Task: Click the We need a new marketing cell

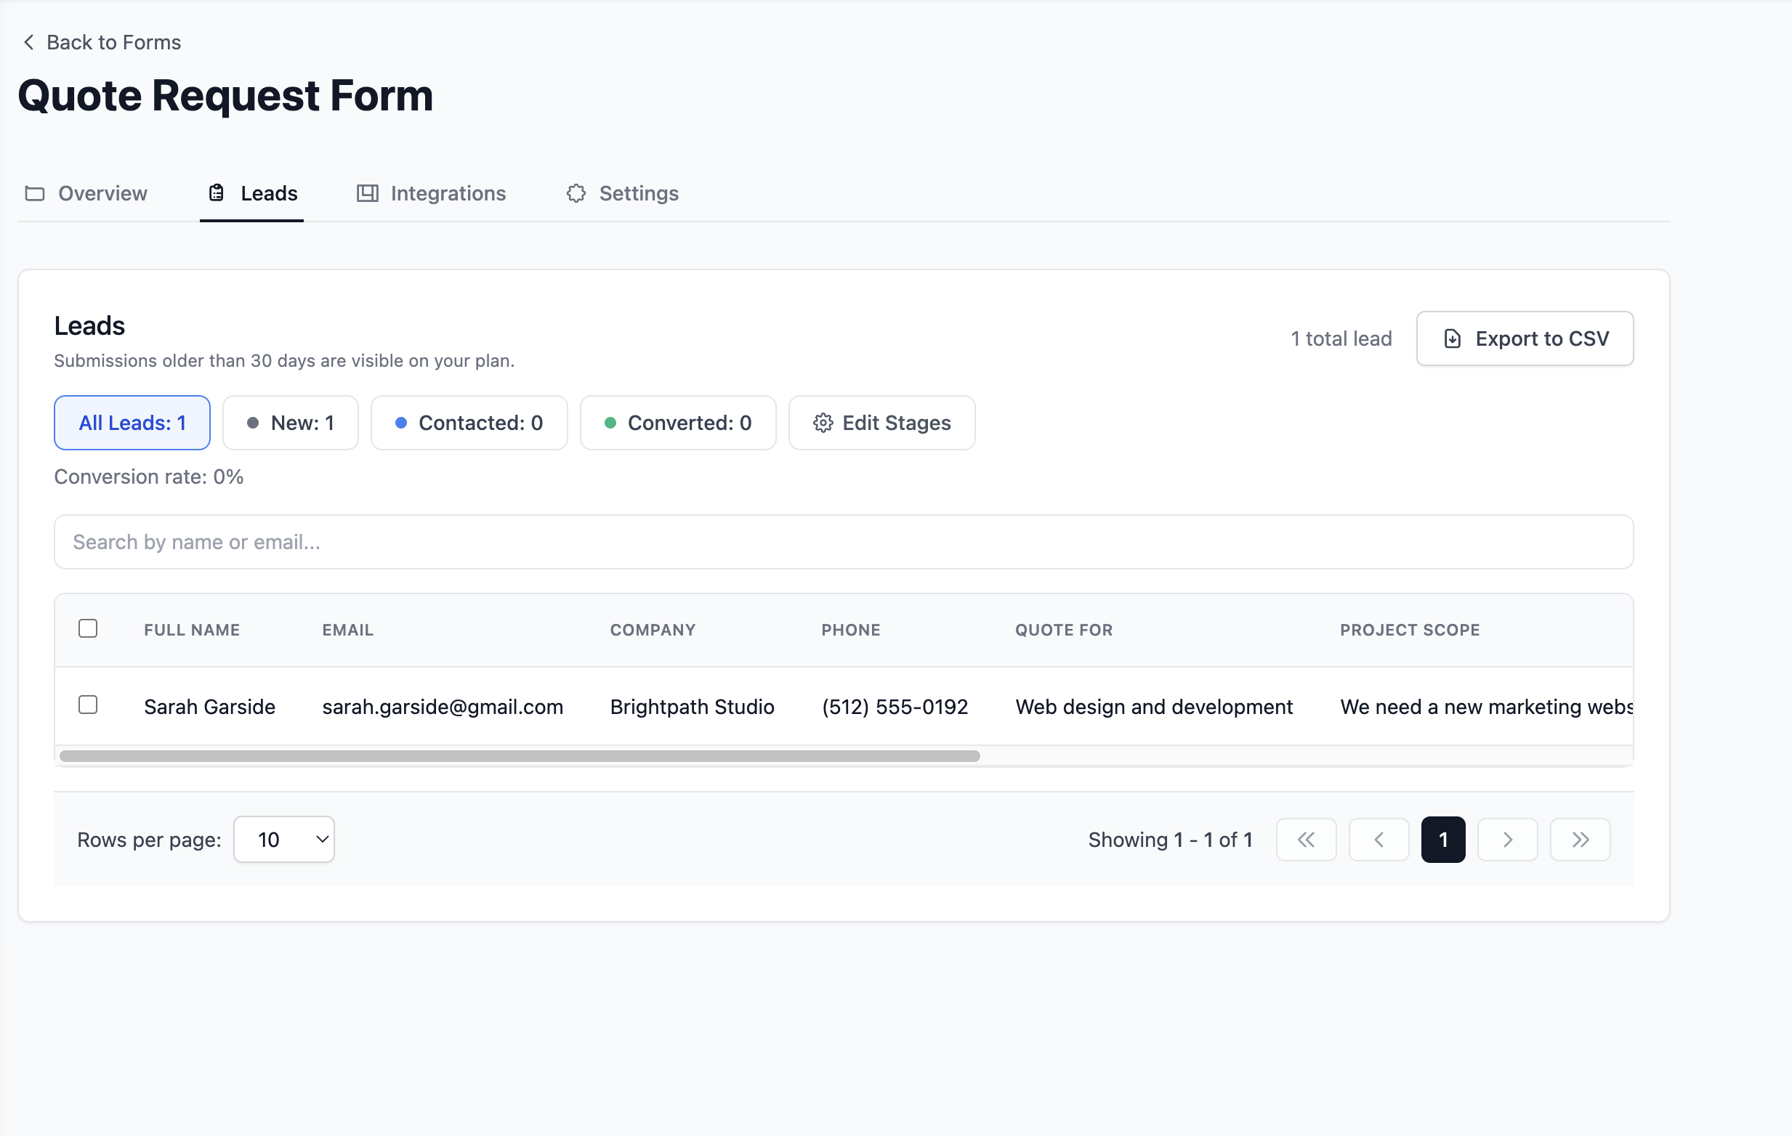Action: pyautogui.click(x=1486, y=707)
